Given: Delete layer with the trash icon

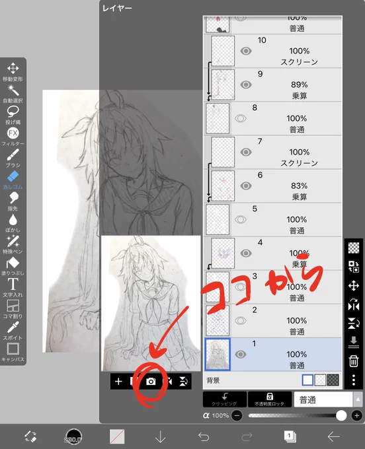Looking at the screenshot, I should click(354, 361).
